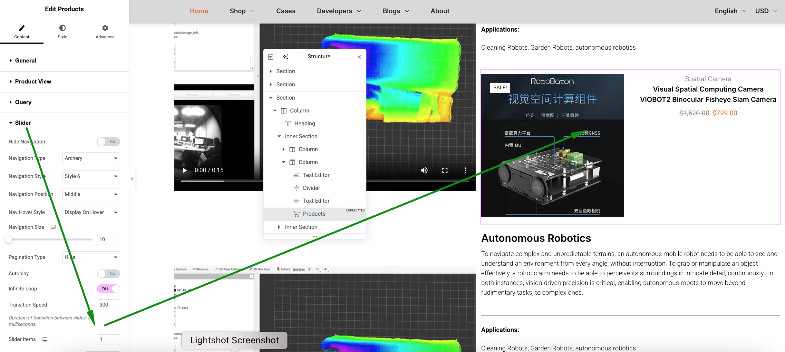The image size is (785, 352).
Task: Enter video fullscreen mode
Action: (x=445, y=170)
